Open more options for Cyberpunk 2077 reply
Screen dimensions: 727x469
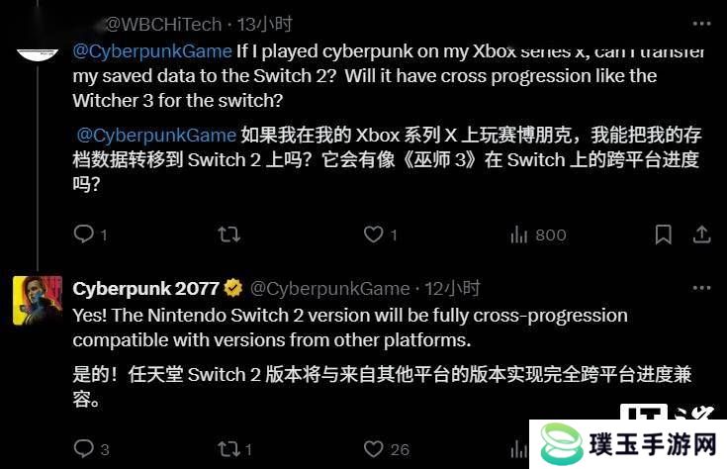click(701, 288)
